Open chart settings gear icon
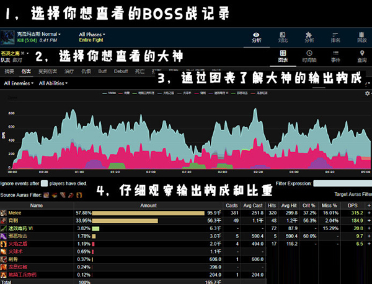372x284 pixels. (x=367, y=93)
